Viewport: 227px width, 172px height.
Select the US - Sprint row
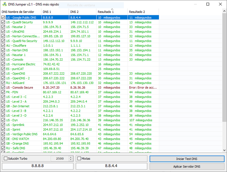click(80, 129)
